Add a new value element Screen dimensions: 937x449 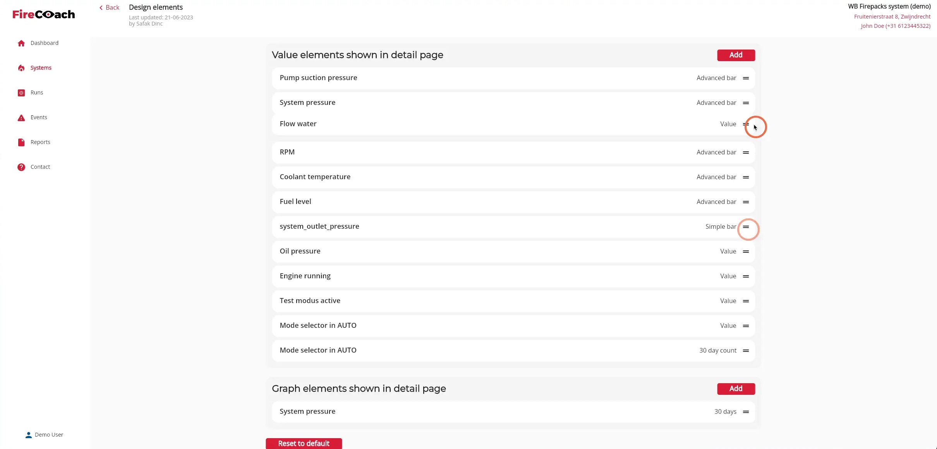(736, 55)
